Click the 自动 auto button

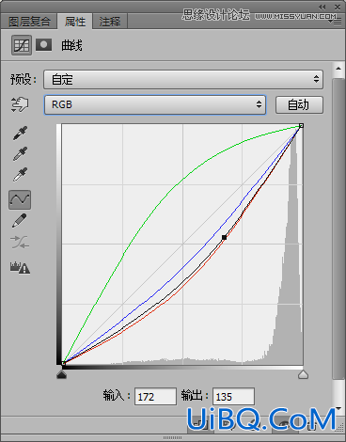point(299,104)
